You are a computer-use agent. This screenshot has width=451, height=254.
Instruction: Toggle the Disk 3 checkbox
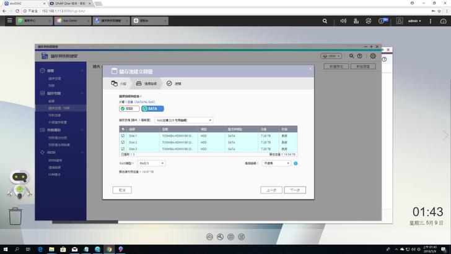123,149
